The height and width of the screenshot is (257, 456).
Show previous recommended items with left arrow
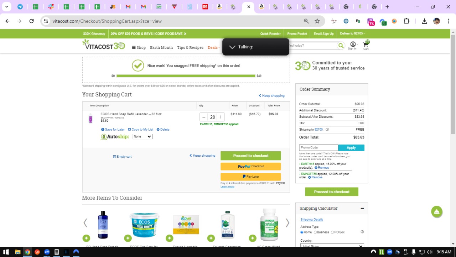point(85,223)
